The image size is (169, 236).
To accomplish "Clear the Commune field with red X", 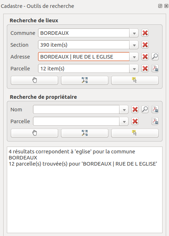I will pos(145,33).
